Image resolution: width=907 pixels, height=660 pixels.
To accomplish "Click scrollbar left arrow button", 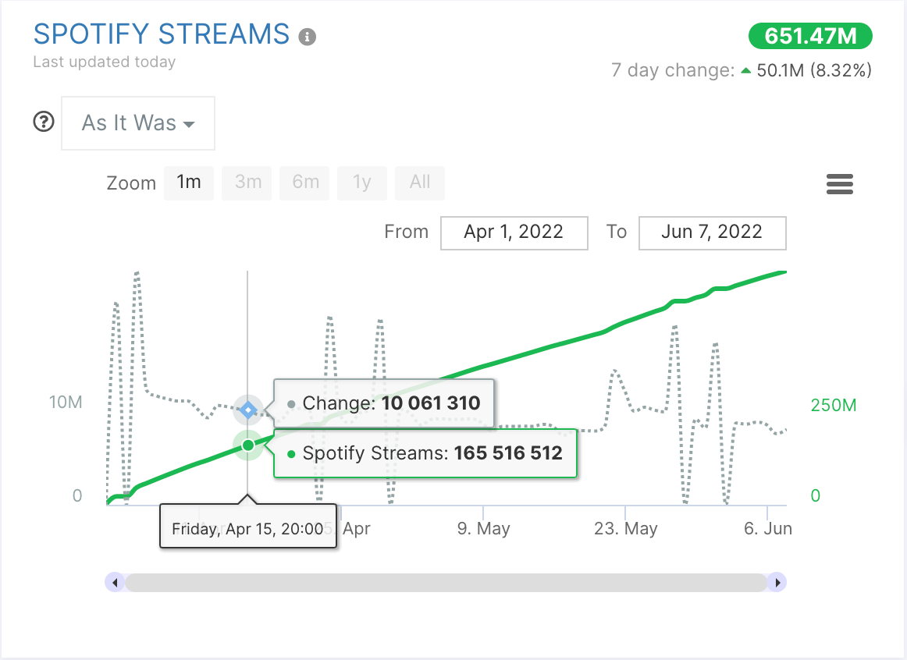I will coord(115,582).
